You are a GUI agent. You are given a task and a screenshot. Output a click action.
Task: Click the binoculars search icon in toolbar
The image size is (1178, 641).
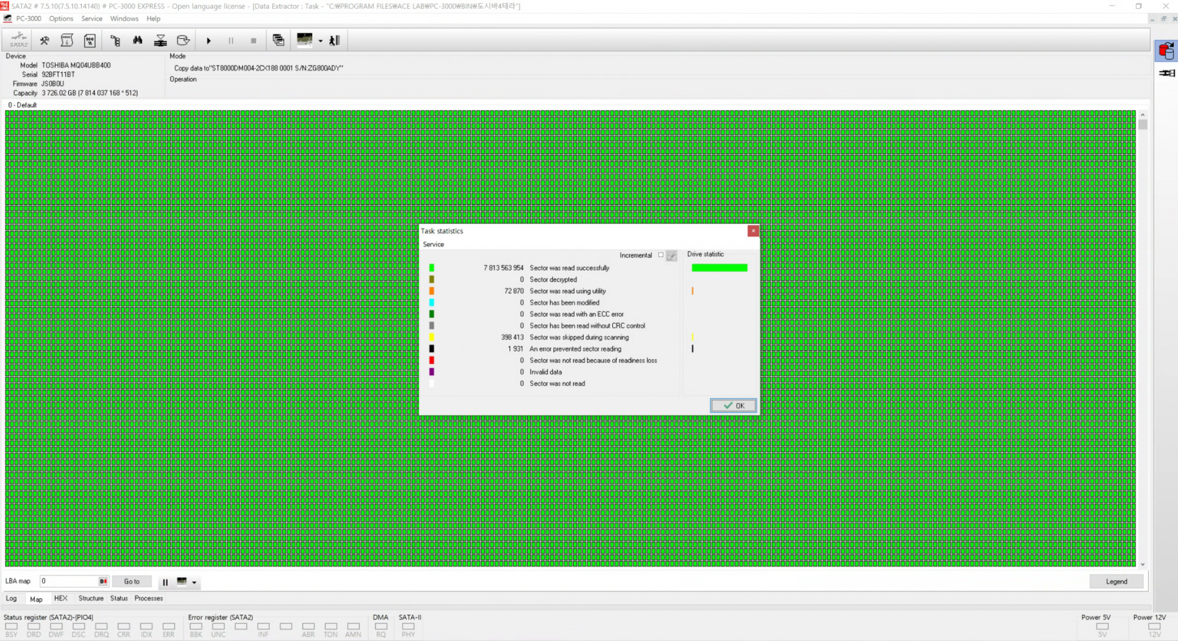(137, 40)
